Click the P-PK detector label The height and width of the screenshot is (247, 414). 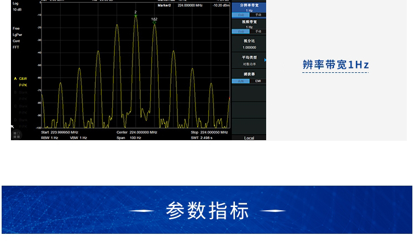click(x=22, y=85)
